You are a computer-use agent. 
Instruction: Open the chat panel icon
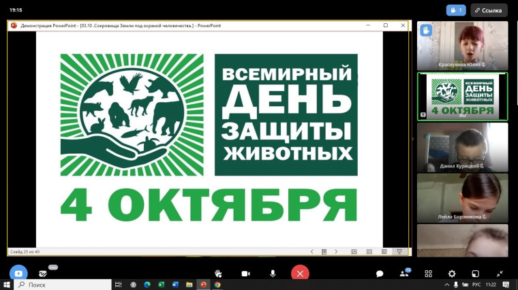(380, 274)
